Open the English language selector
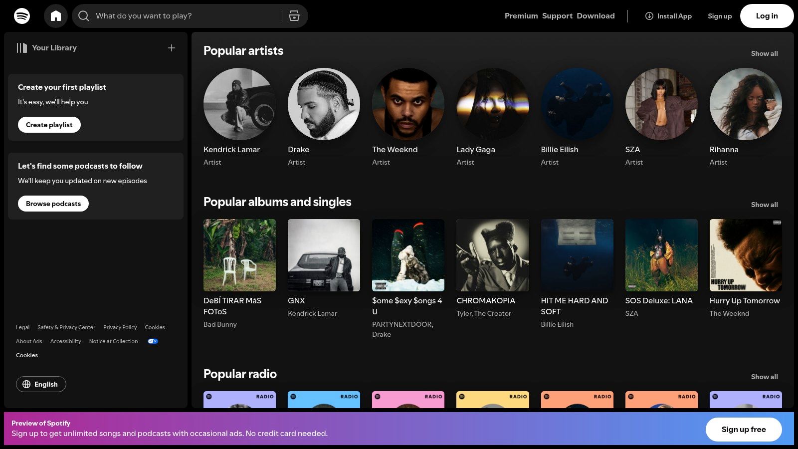Viewport: 798px width, 449px height. (41, 384)
